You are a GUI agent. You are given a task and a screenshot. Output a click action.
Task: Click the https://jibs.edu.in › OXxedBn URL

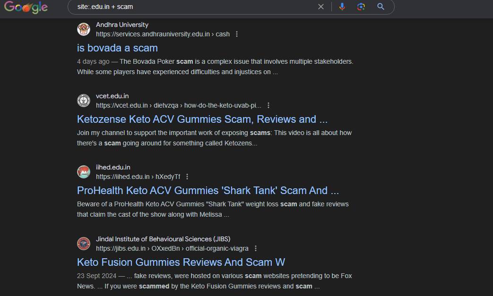(x=172, y=248)
